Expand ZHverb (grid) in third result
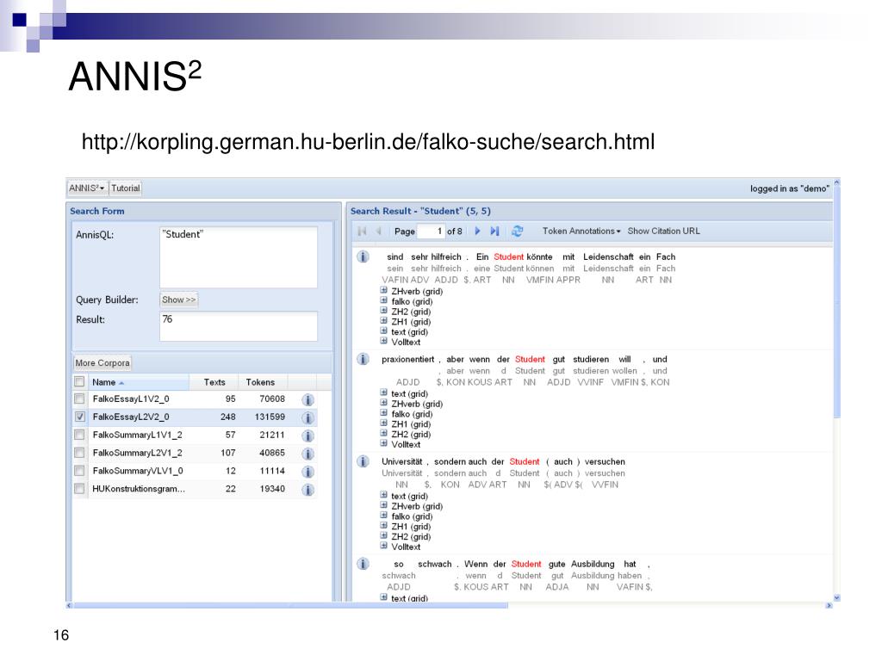 click(x=383, y=505)
